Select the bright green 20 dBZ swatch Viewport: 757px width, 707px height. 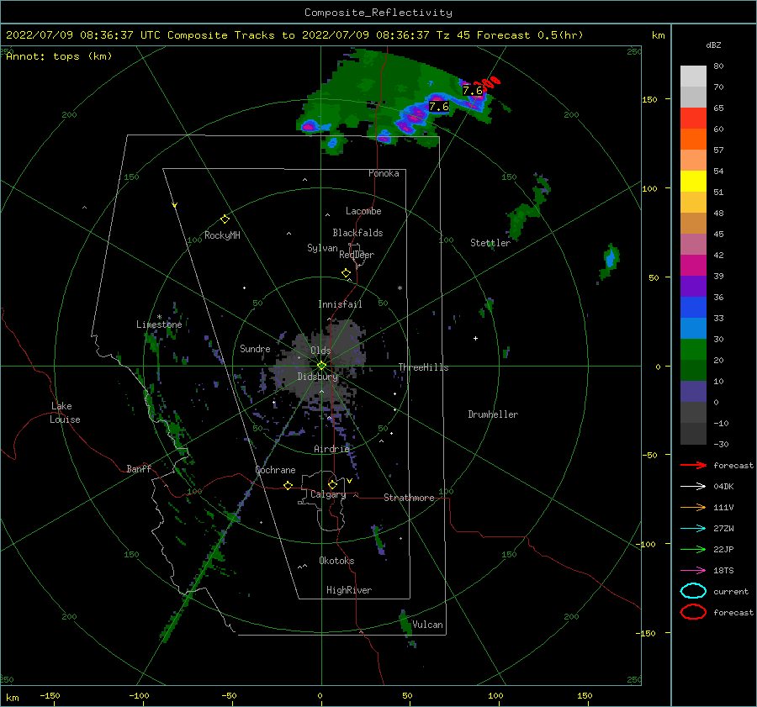(693, 350)
